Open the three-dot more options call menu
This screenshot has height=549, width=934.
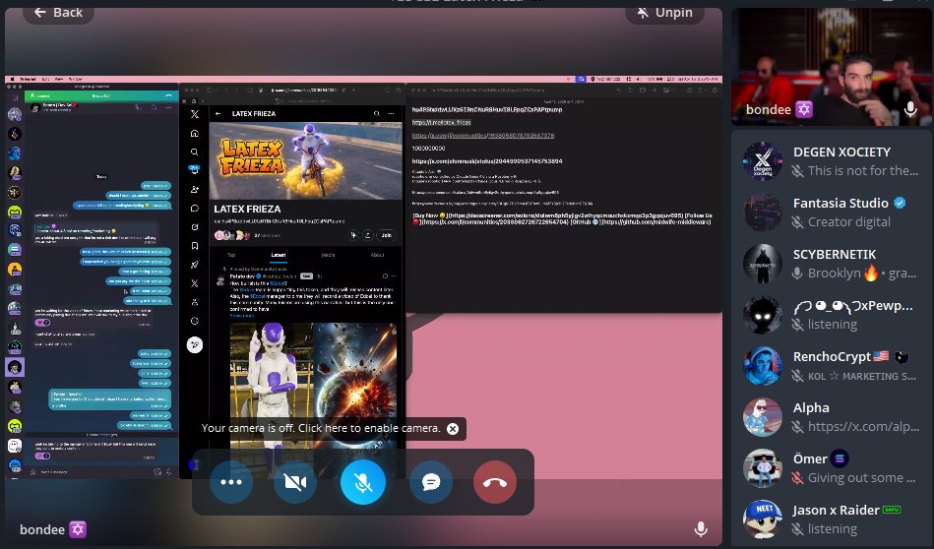pos(231,482)
